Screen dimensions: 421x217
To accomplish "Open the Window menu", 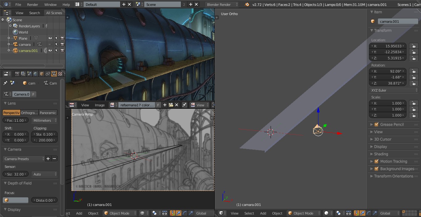I will pyautogui.click(x=50, y=4).
